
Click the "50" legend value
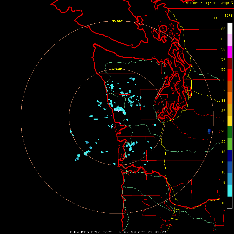(x=223, y=70)
